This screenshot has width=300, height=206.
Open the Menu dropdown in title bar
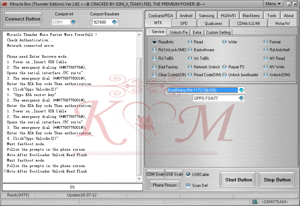(x=273, y=4)
